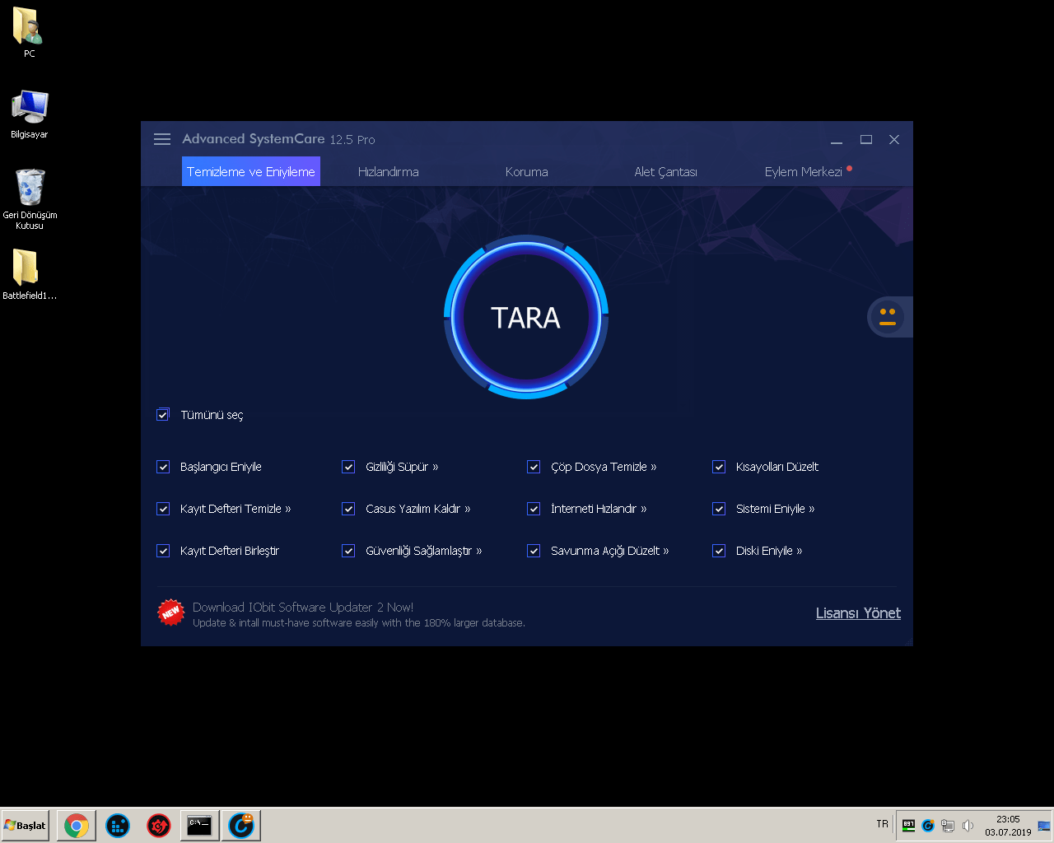Launch Google Chrome from the taskbar
Image resolution: width=1054 pixels, height=843 pixels.
pos(77,826)
